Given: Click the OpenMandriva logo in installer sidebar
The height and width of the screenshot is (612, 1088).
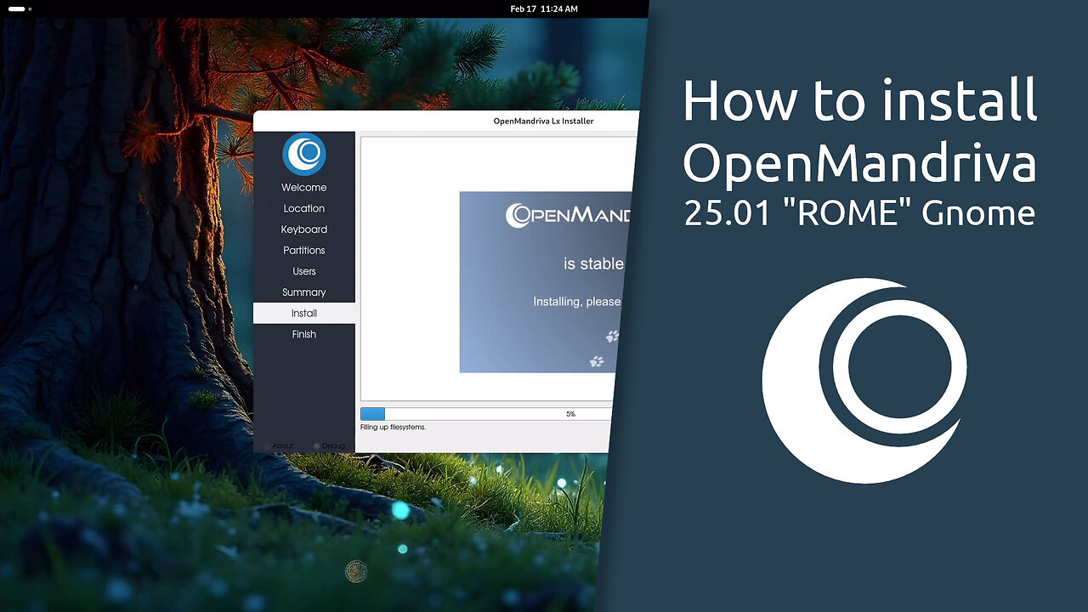Looking at the screenshot, I should click(x=304, y=154).
